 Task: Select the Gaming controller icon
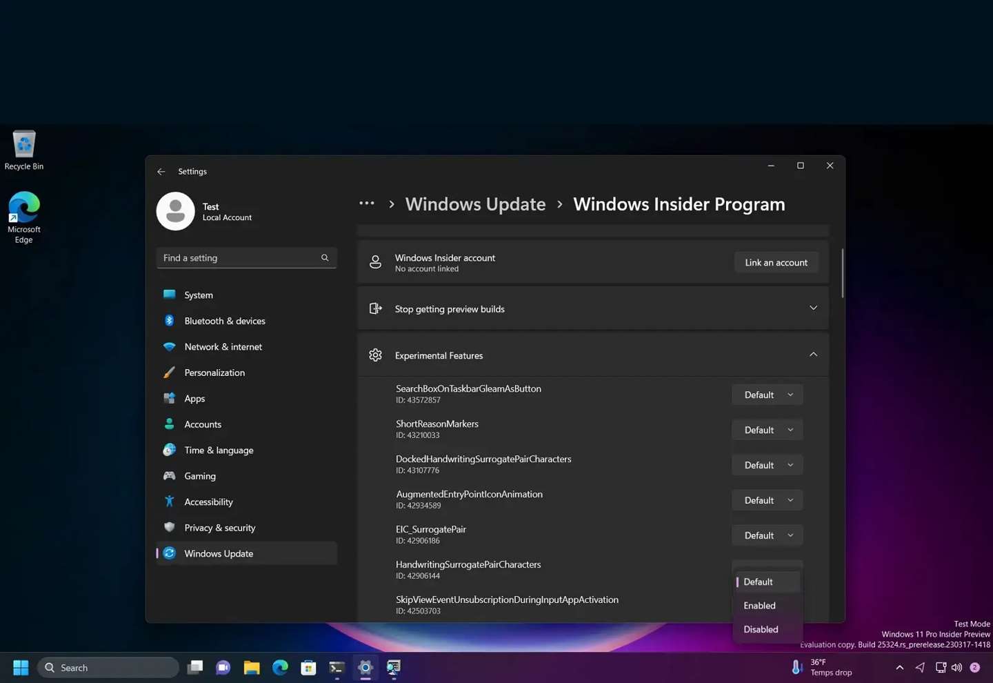tap(170, 476)
